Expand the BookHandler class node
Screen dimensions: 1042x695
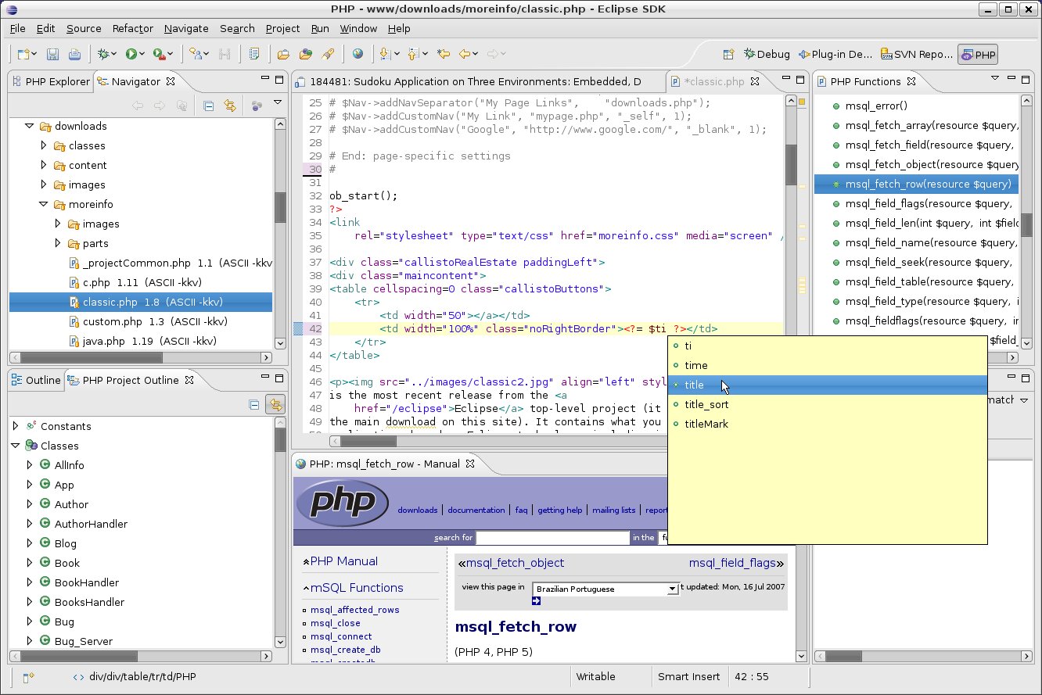click(30, 582)
